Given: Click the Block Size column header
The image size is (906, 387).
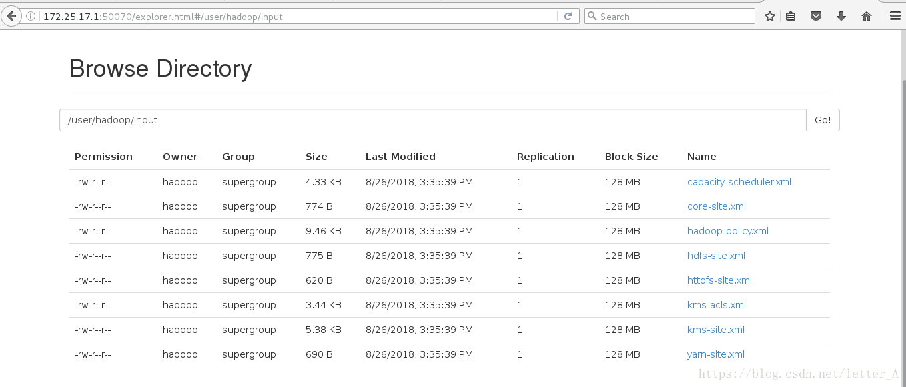Looking at the screenshot, I should [x=631, y=157].
